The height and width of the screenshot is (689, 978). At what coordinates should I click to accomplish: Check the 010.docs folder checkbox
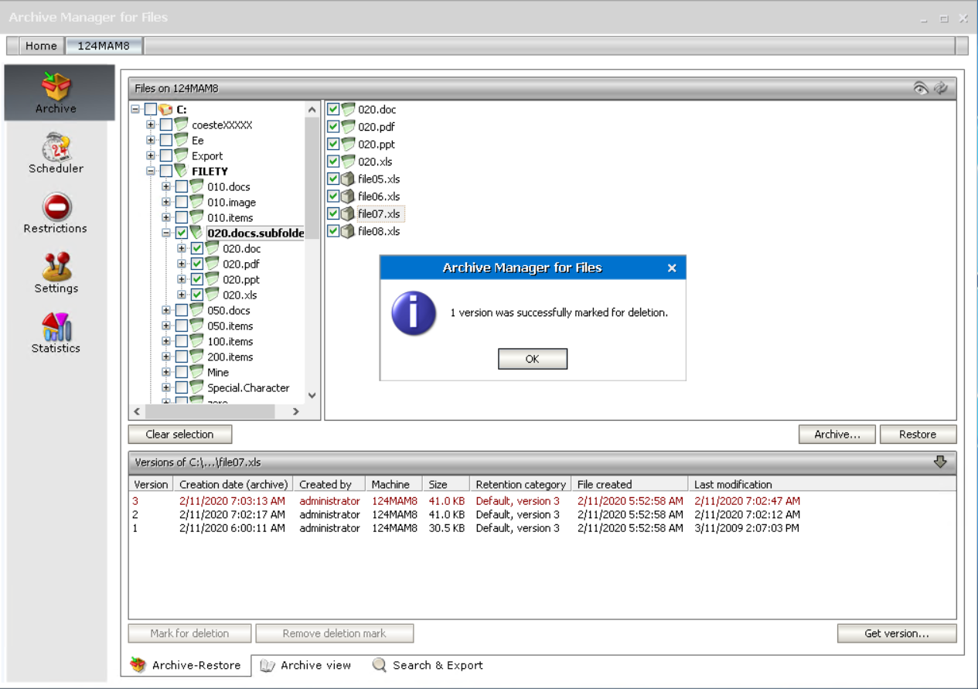(181, 186)
